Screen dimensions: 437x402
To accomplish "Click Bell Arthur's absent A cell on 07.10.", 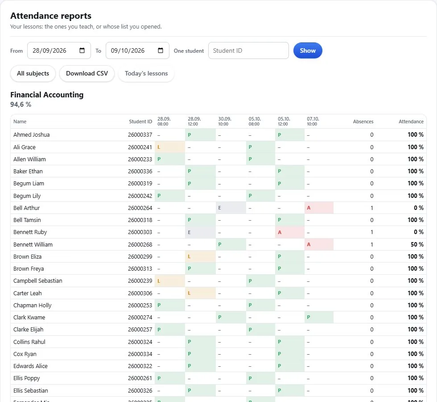I will pos(319,208).
